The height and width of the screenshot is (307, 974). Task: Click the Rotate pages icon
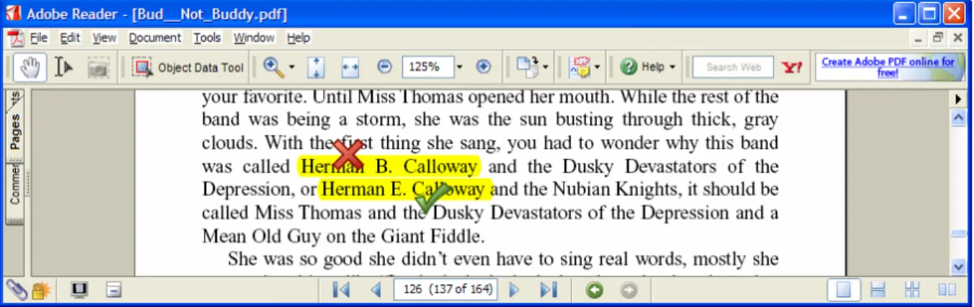pyautogui.click(x=527, y=67)
